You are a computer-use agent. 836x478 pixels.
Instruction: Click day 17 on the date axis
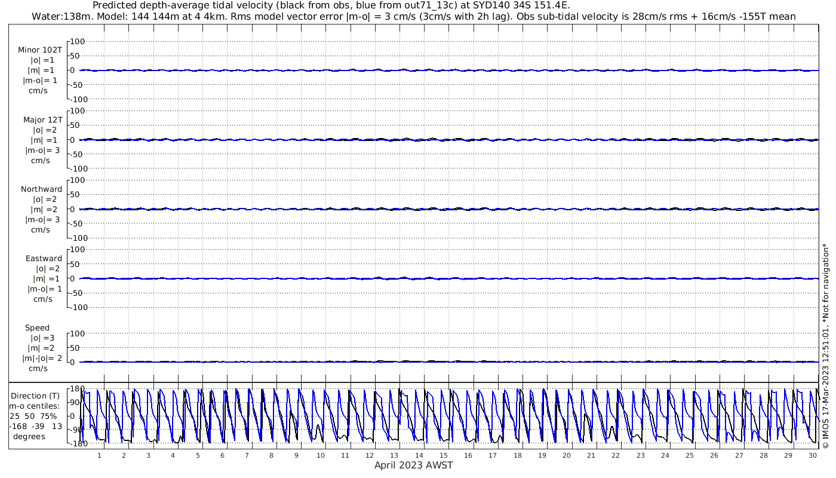click(x=493, y=455)
